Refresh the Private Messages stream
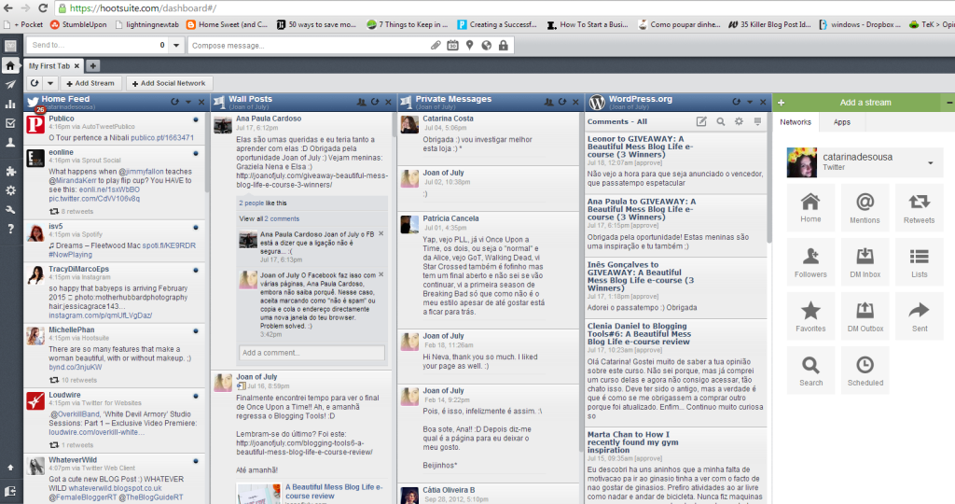Viewport: 955px width, 504px height. pos(562,102)
